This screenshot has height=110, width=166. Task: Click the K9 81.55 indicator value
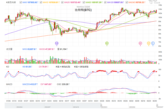pyautogui.click(x=27, y=67)
